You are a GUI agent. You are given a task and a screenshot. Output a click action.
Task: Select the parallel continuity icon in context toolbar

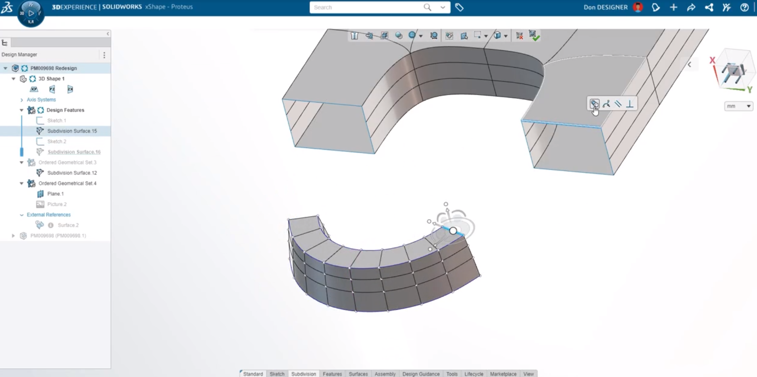[x=618, y=104]
